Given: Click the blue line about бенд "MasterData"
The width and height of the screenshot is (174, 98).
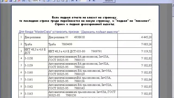Looking at the screenshot, I should 69,32.
